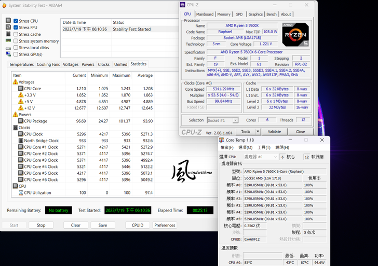
Task: Select the CPU Package row in Statistics
Action: (x=36, y=121)
